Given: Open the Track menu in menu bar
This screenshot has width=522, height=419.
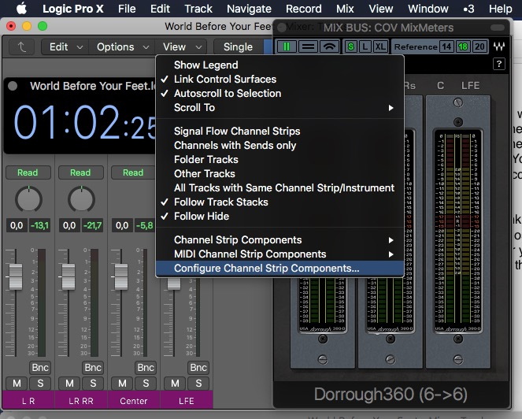Looking at the screenshot, I should (198, 9).
